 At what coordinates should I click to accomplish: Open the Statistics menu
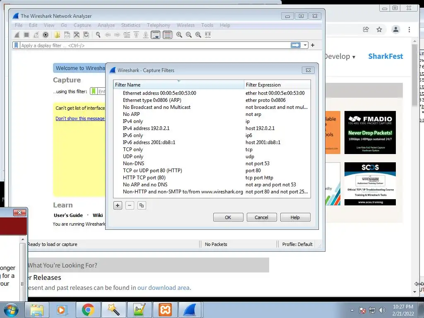tap(130, 25)
